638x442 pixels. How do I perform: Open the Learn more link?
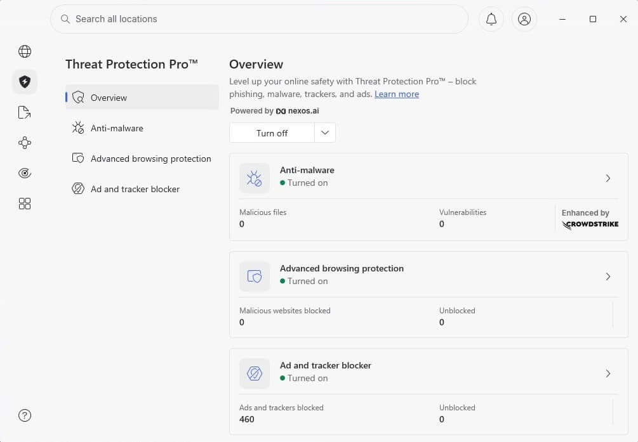[x=397, y=94]
